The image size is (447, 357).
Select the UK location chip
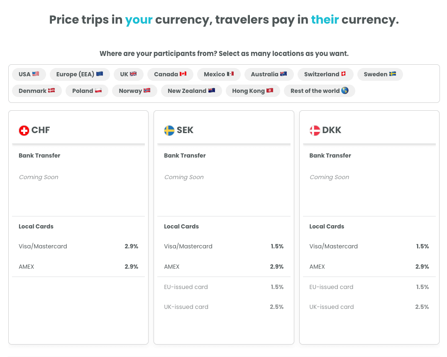pos(128,74)
